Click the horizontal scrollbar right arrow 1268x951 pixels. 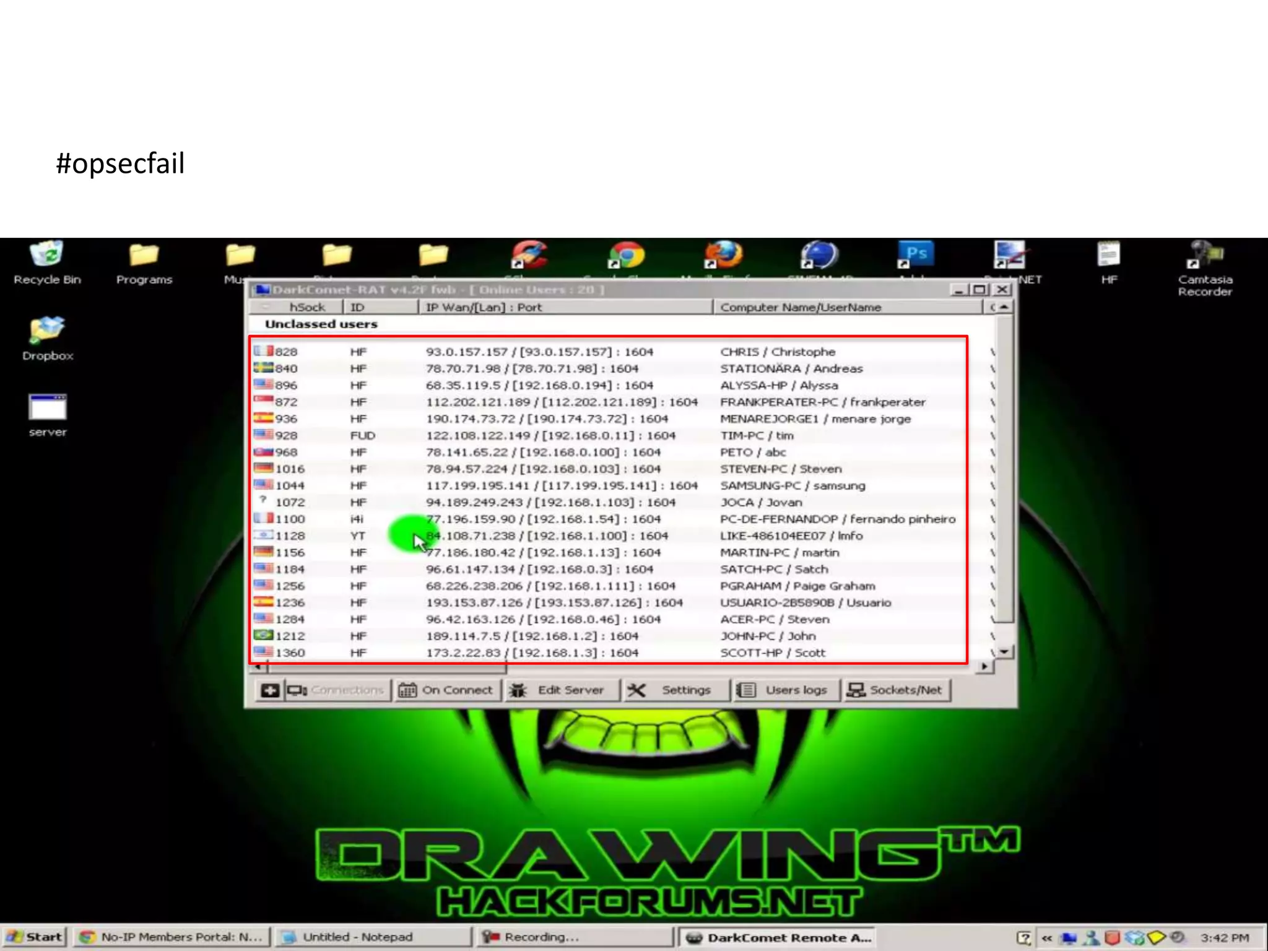(984, 666)
